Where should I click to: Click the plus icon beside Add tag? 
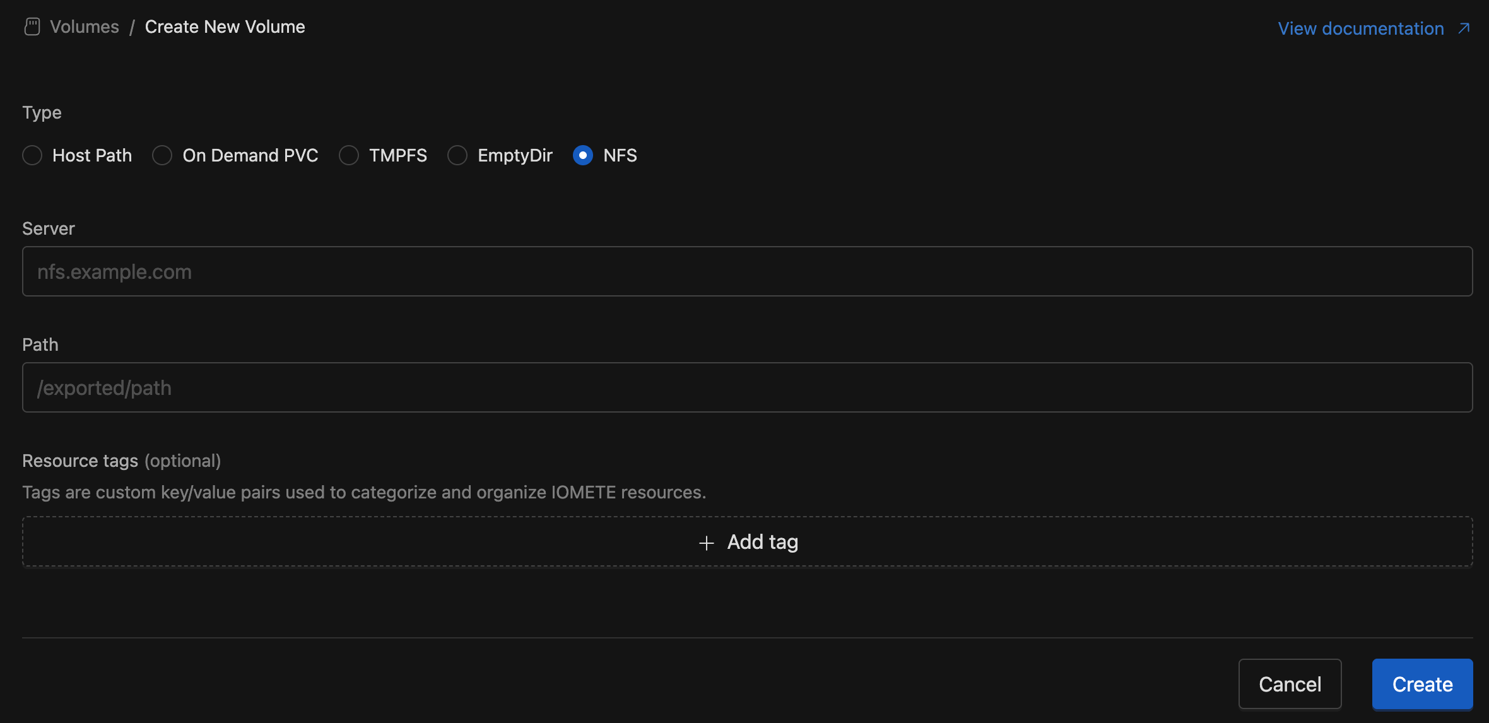pyautogui.click(x=707, y=543)
